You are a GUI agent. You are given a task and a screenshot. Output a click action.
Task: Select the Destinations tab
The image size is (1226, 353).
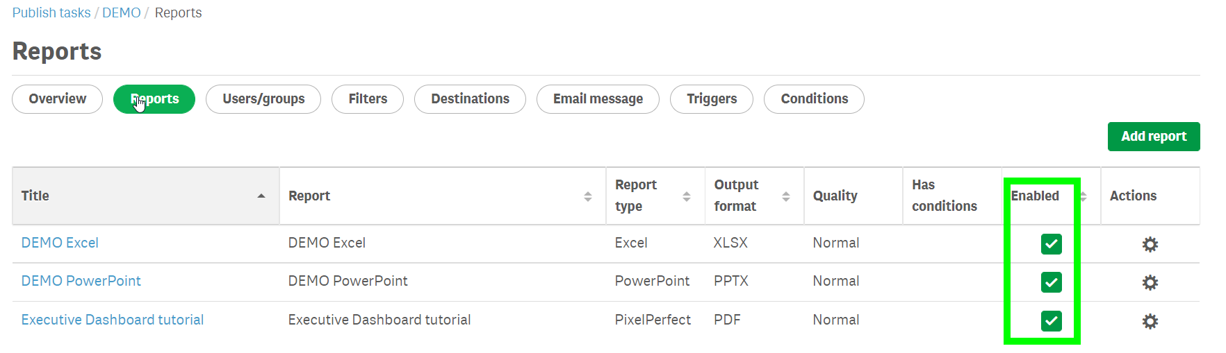[x=470, y=99]
